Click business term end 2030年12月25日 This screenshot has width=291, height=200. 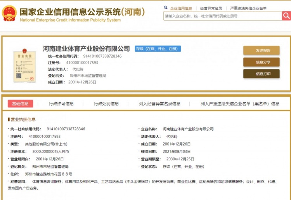tap(180, 159)
